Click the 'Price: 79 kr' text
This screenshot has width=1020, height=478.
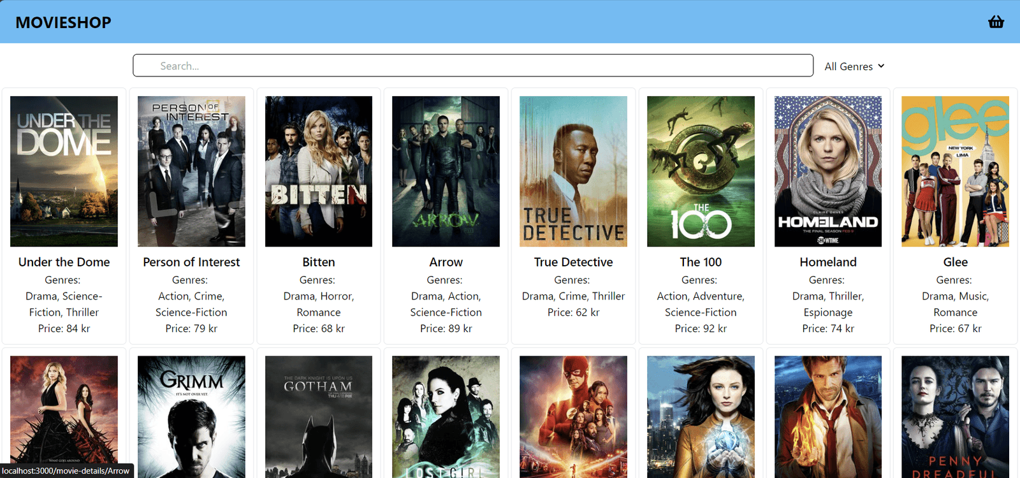coord(191,329)
